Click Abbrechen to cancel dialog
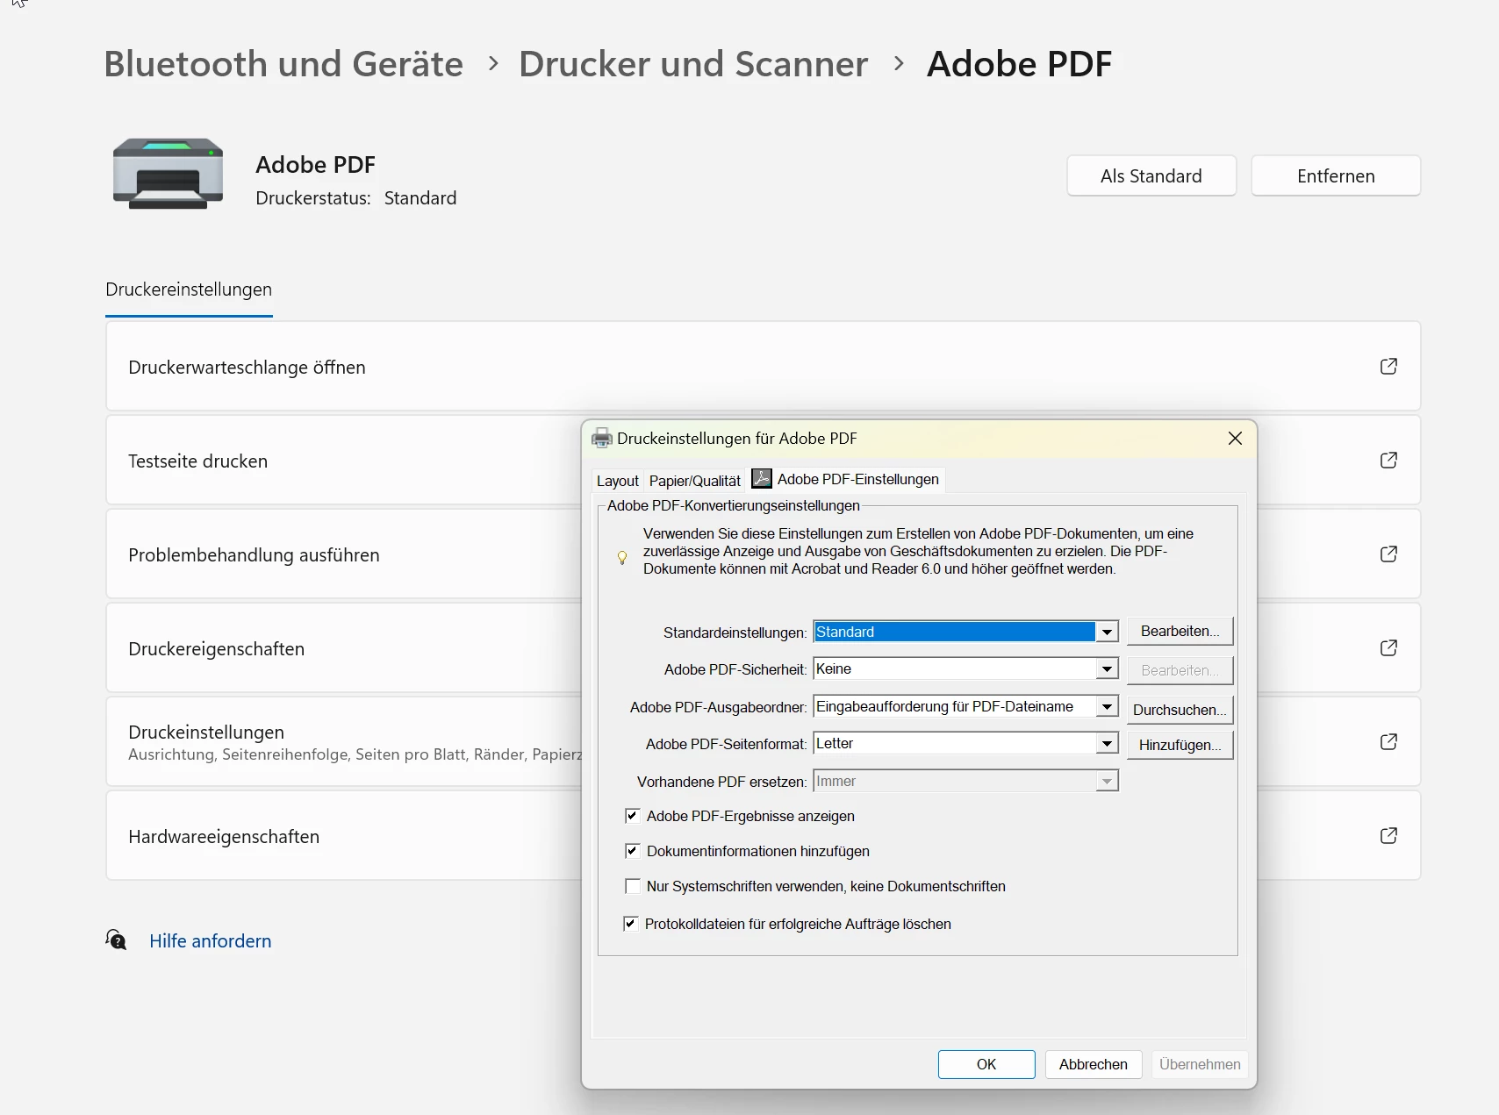Screen dimensions: 1499x1115 [x=1094, y=1064]
